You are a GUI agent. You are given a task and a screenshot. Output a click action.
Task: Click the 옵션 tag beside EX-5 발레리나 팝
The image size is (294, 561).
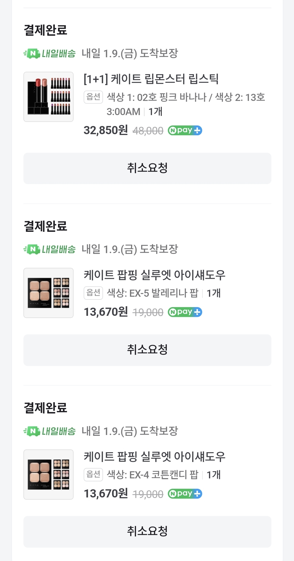(x=93, y=293)
